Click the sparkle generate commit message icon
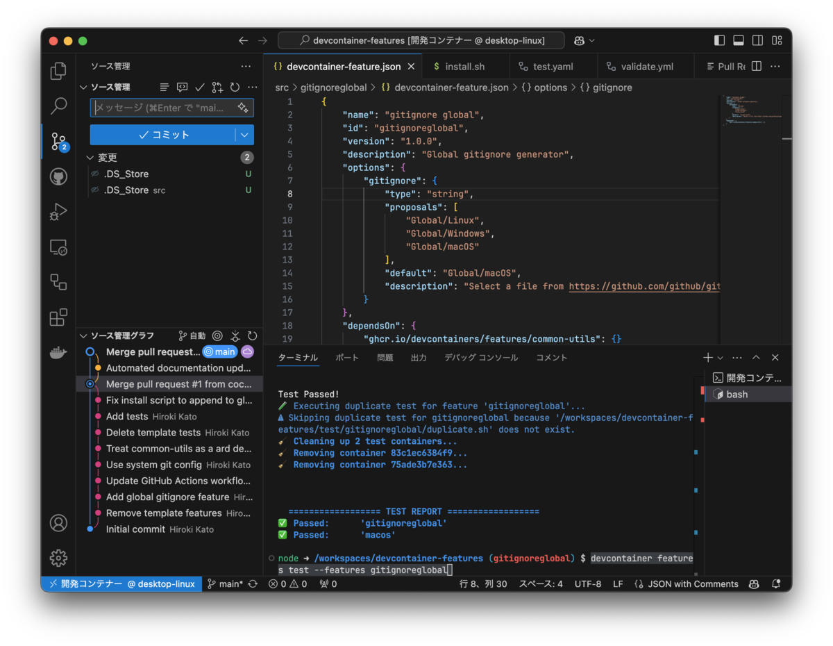This screenshot has height=646, width=833. tap(243, 108)
